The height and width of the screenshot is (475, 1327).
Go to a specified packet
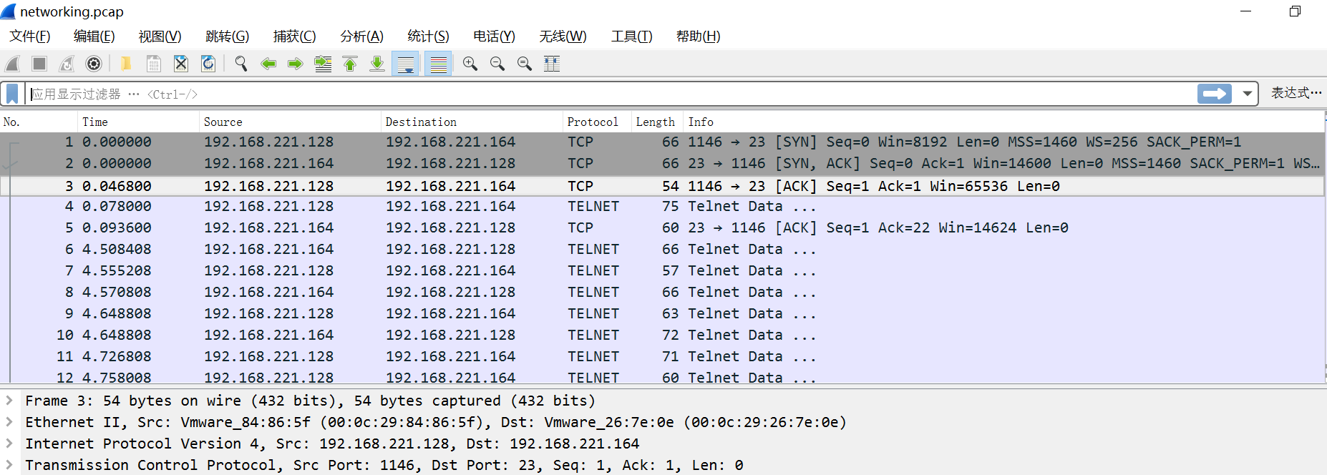(x=324, y=64)
